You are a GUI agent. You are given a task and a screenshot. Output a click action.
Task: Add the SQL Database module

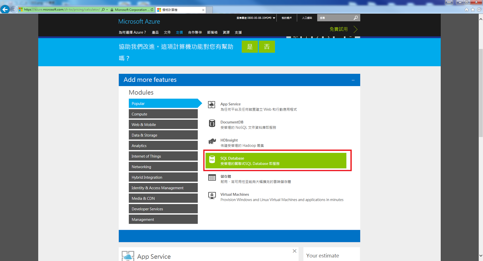[x=276, y=161]
